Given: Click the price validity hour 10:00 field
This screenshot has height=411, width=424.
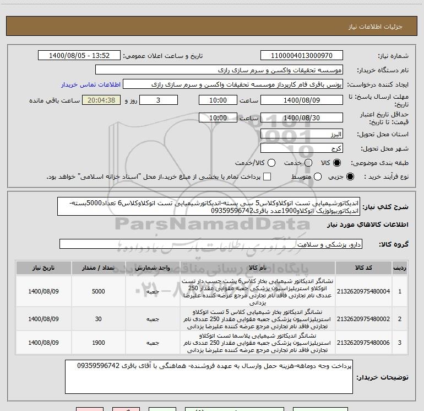Looking at the screenshot, I should tap(218, 118).
